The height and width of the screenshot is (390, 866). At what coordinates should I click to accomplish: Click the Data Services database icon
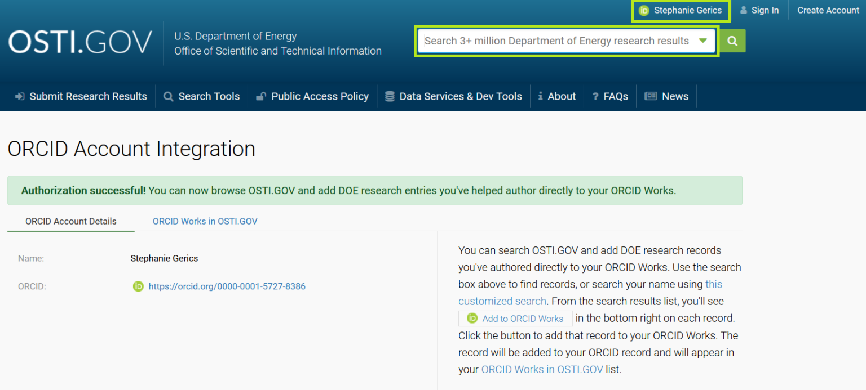coord(390,97)
